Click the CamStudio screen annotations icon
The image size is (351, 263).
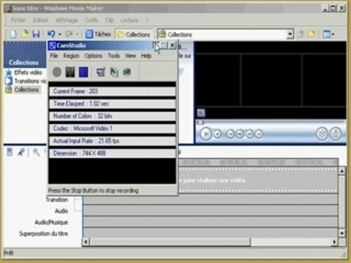point(127,72)
